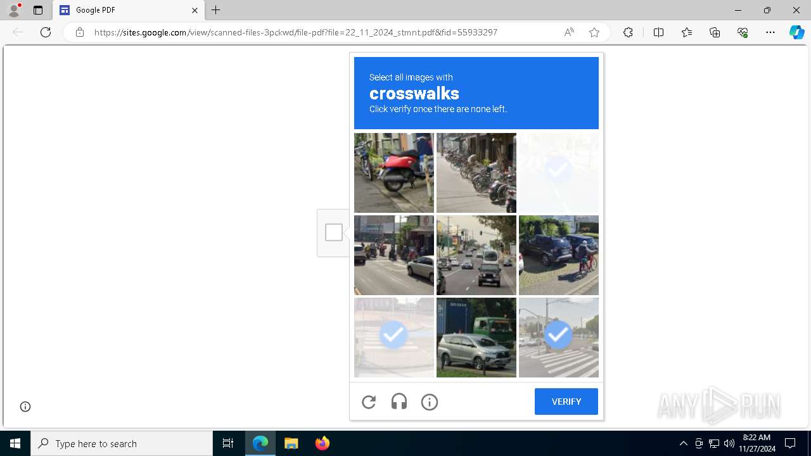Open Browser essentials heart icon

tap(743, 32)
